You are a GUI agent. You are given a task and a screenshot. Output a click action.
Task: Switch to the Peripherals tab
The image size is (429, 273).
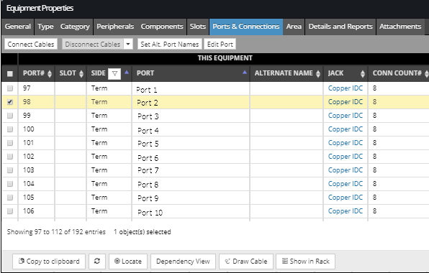tap(115, 27)
